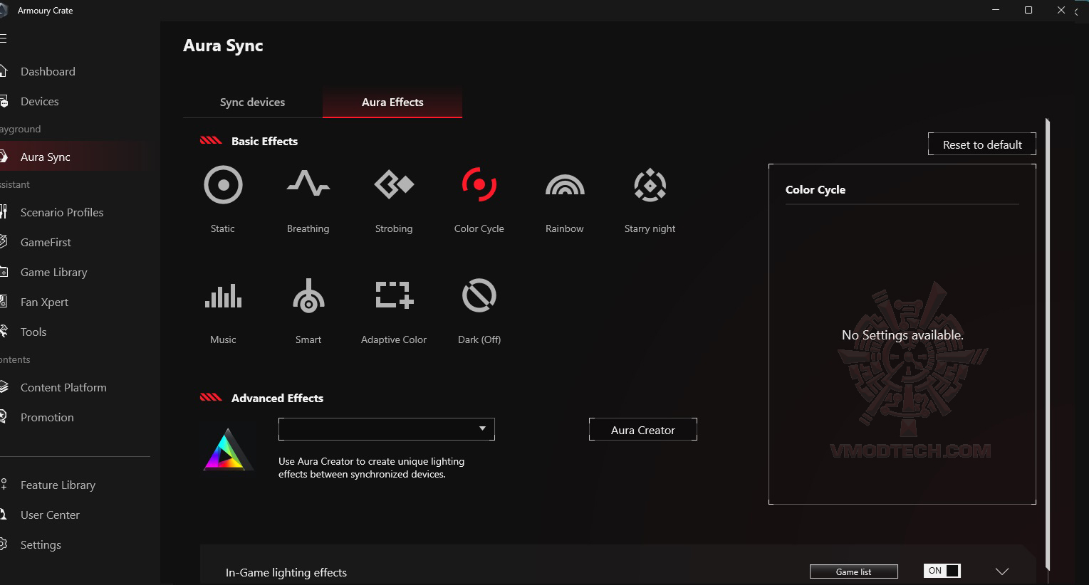Enable the Adaptive Color effect
The width and height of the screenshot is (1089, 585).
(x=394, y=295)
